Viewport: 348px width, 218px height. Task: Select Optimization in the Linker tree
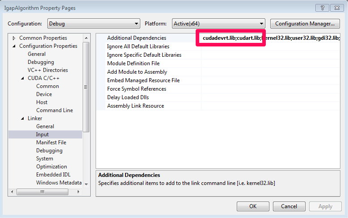(51, 167)
